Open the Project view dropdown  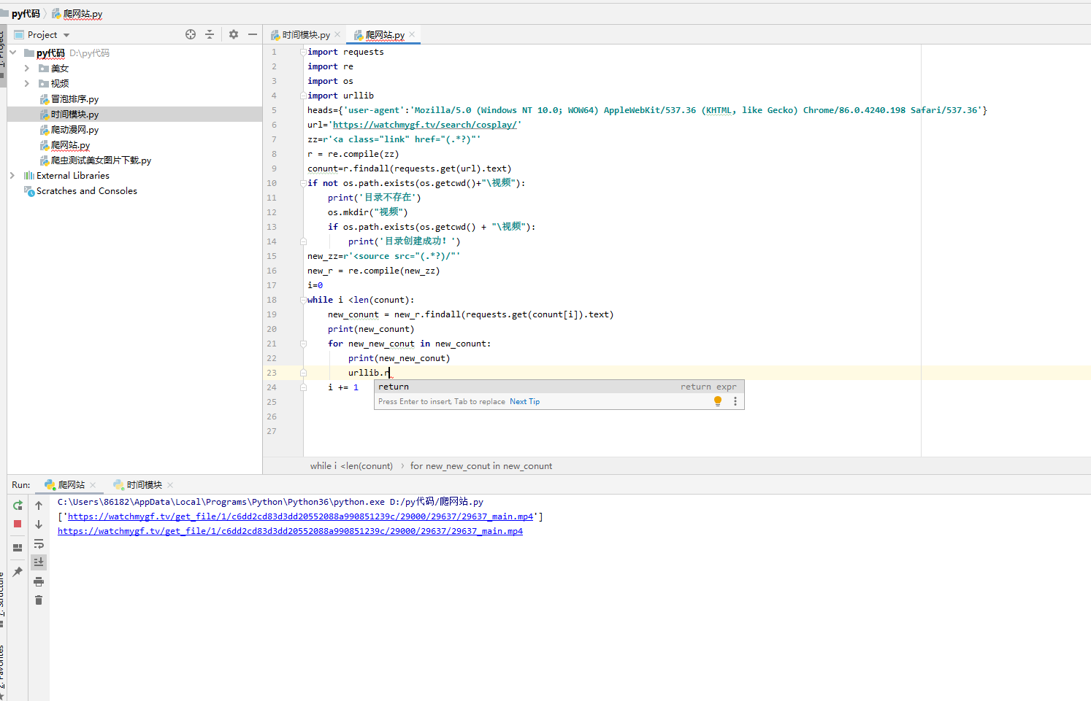coord(66,35)
